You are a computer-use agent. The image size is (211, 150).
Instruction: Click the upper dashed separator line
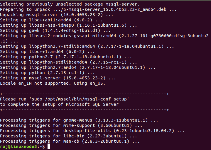click(85, 94)
